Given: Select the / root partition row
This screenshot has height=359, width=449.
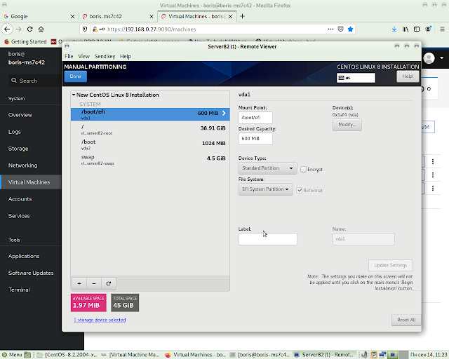Looking at the screenshot, I should coord(150,130).
